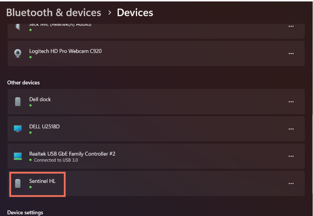This screenshot has width=313, height=216.
Task: Click the Dell dock device icon
Action: (x=18, y=102)
